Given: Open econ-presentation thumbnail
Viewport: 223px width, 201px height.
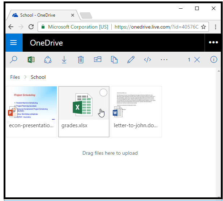Looking at the screenshot, I should click(31, 104).
